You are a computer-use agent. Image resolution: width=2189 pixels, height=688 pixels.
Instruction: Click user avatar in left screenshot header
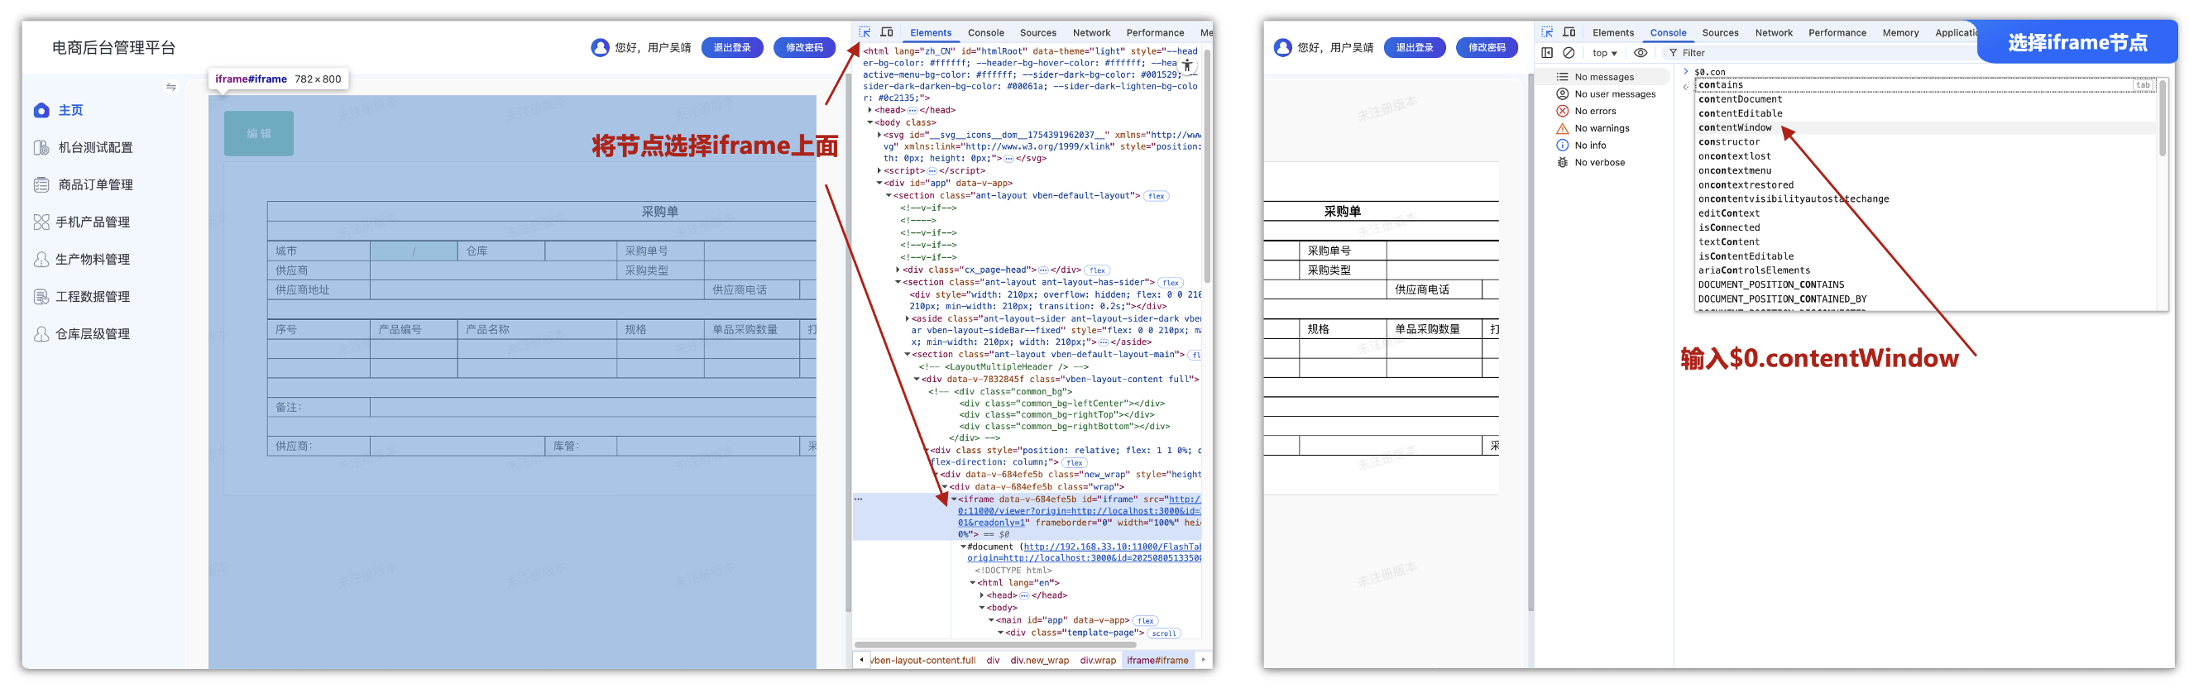coord(600,48)
